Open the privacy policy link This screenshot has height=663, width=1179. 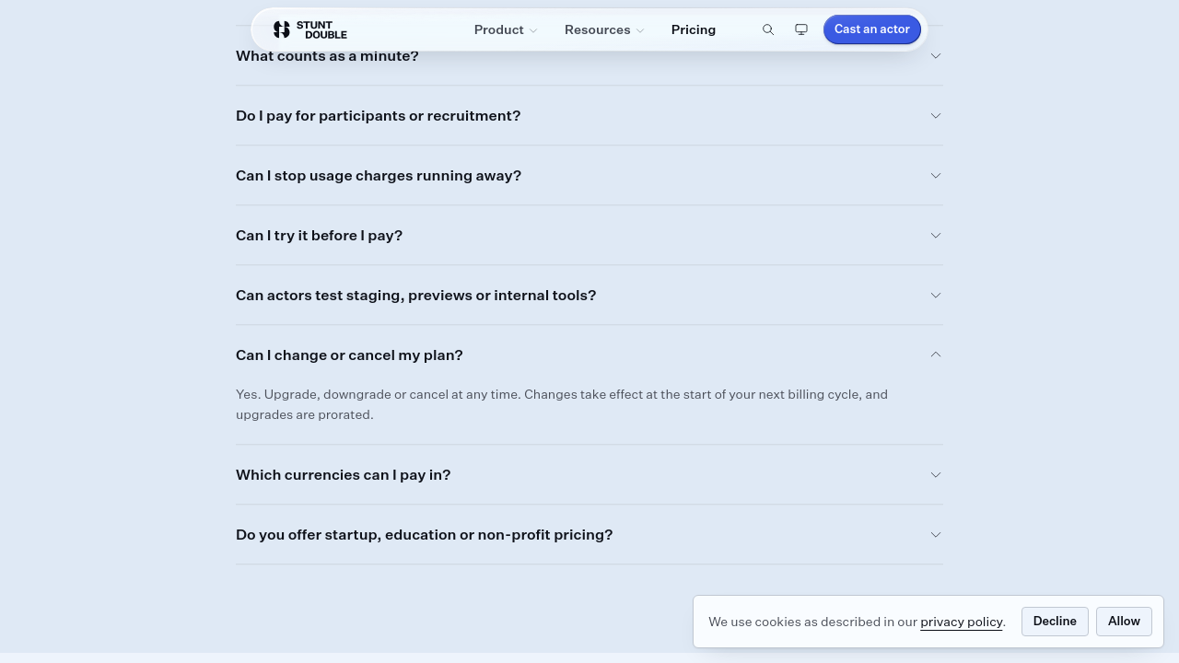pos(961,622)
